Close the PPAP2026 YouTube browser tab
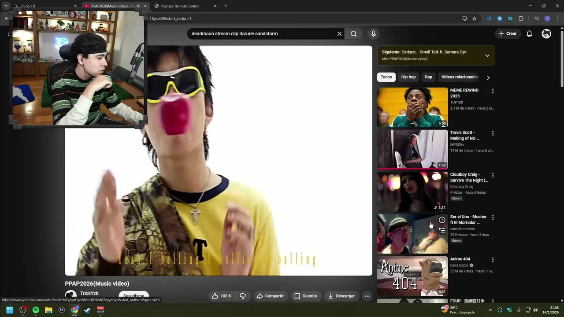 point(145,6)
